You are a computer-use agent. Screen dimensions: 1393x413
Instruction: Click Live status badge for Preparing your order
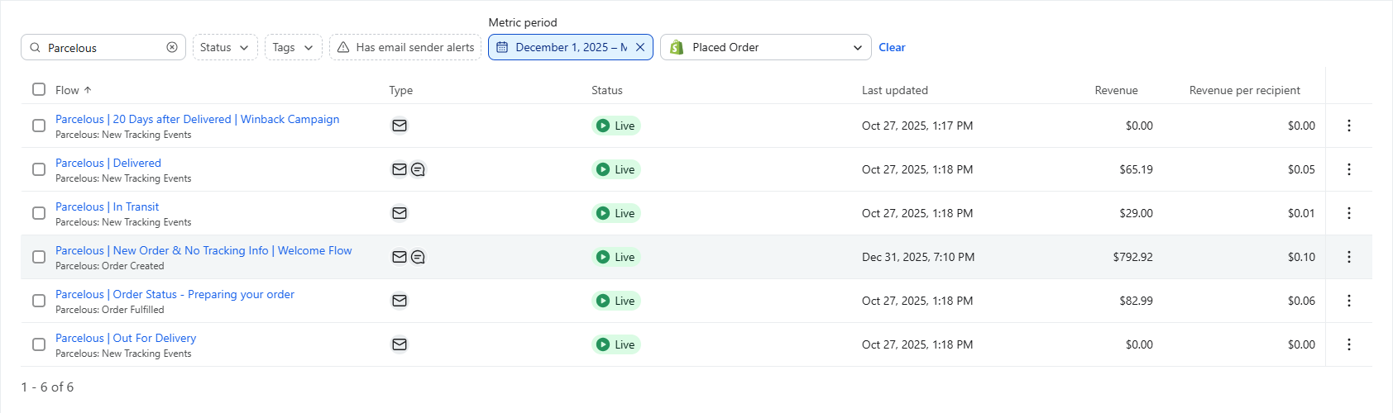(x=616, y=301)
